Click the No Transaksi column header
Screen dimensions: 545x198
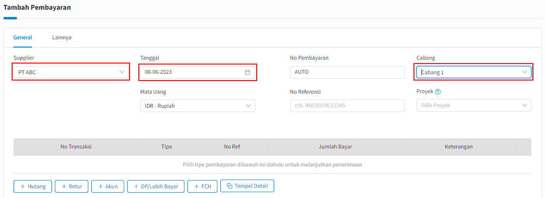[x=76, y=147]
